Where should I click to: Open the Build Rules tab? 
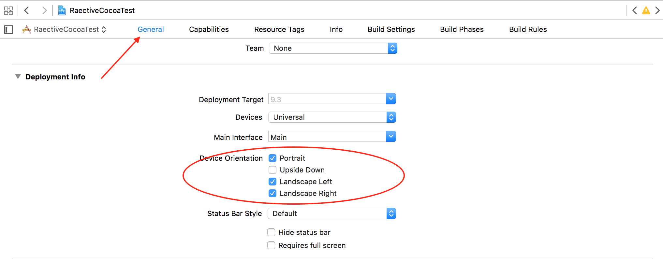click(x=528, y=29)
